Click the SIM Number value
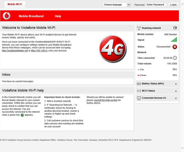Viewport: 184px width, 152px height. [170, 35]
